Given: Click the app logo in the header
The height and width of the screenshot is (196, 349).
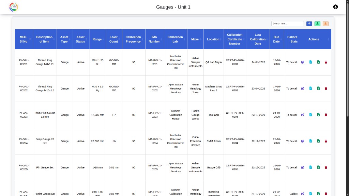Looking at the screenshot, I should click(x=14, y=7).
